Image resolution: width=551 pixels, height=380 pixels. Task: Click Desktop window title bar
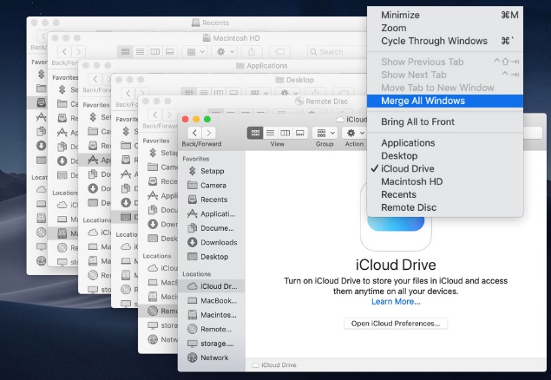[294, 80]
